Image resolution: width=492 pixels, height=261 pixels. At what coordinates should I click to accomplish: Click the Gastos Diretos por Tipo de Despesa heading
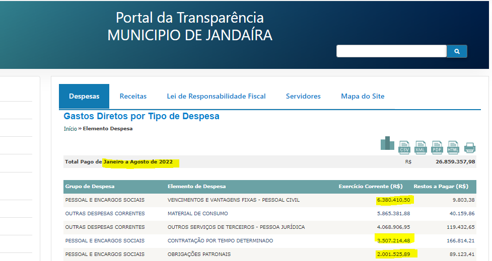[x=142, y=116]
